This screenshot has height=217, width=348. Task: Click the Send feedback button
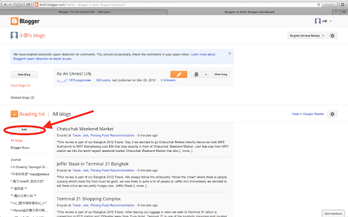(333, 214)
